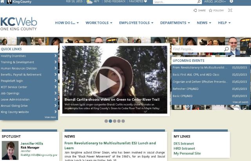Open From Revolutionary to Multiculturalist event
Screen dimensions: 251x161
(200, 67)
